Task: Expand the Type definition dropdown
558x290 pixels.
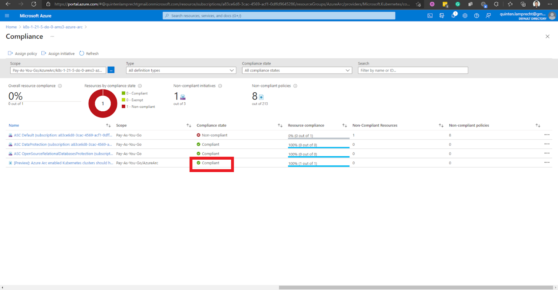Action: point(181,70)
